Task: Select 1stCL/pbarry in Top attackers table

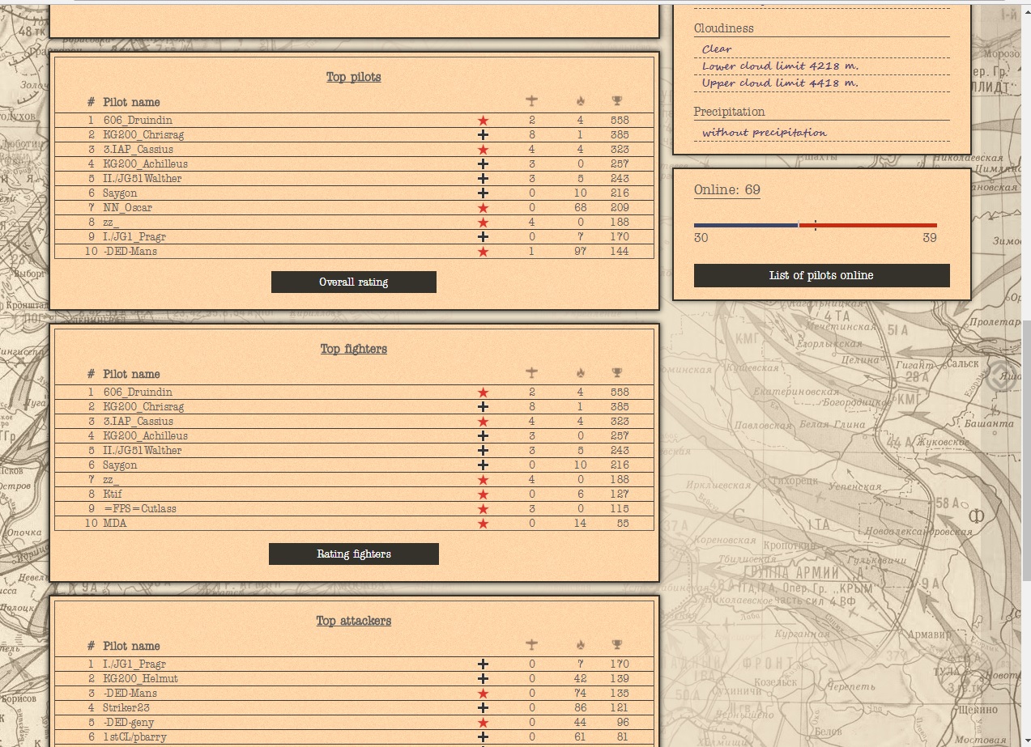Action: pyautogui.click(x=134, y=737)
